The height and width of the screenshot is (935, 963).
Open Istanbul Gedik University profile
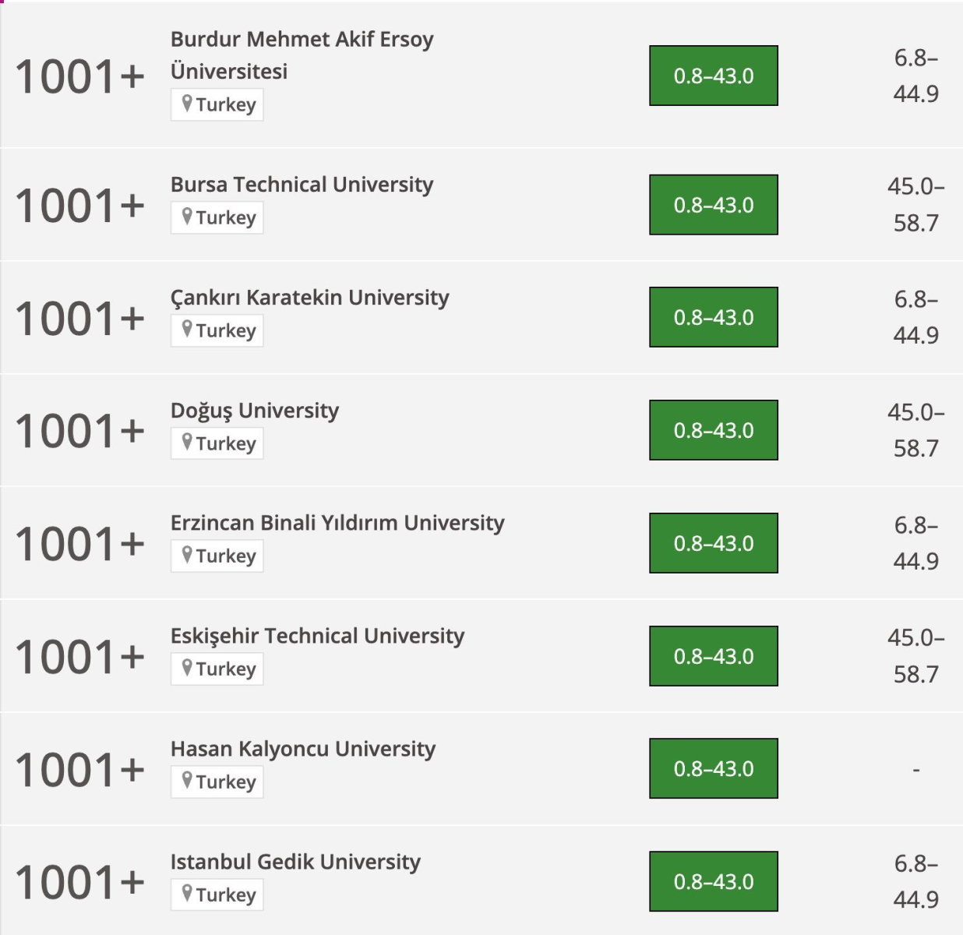tap(295, 862)
